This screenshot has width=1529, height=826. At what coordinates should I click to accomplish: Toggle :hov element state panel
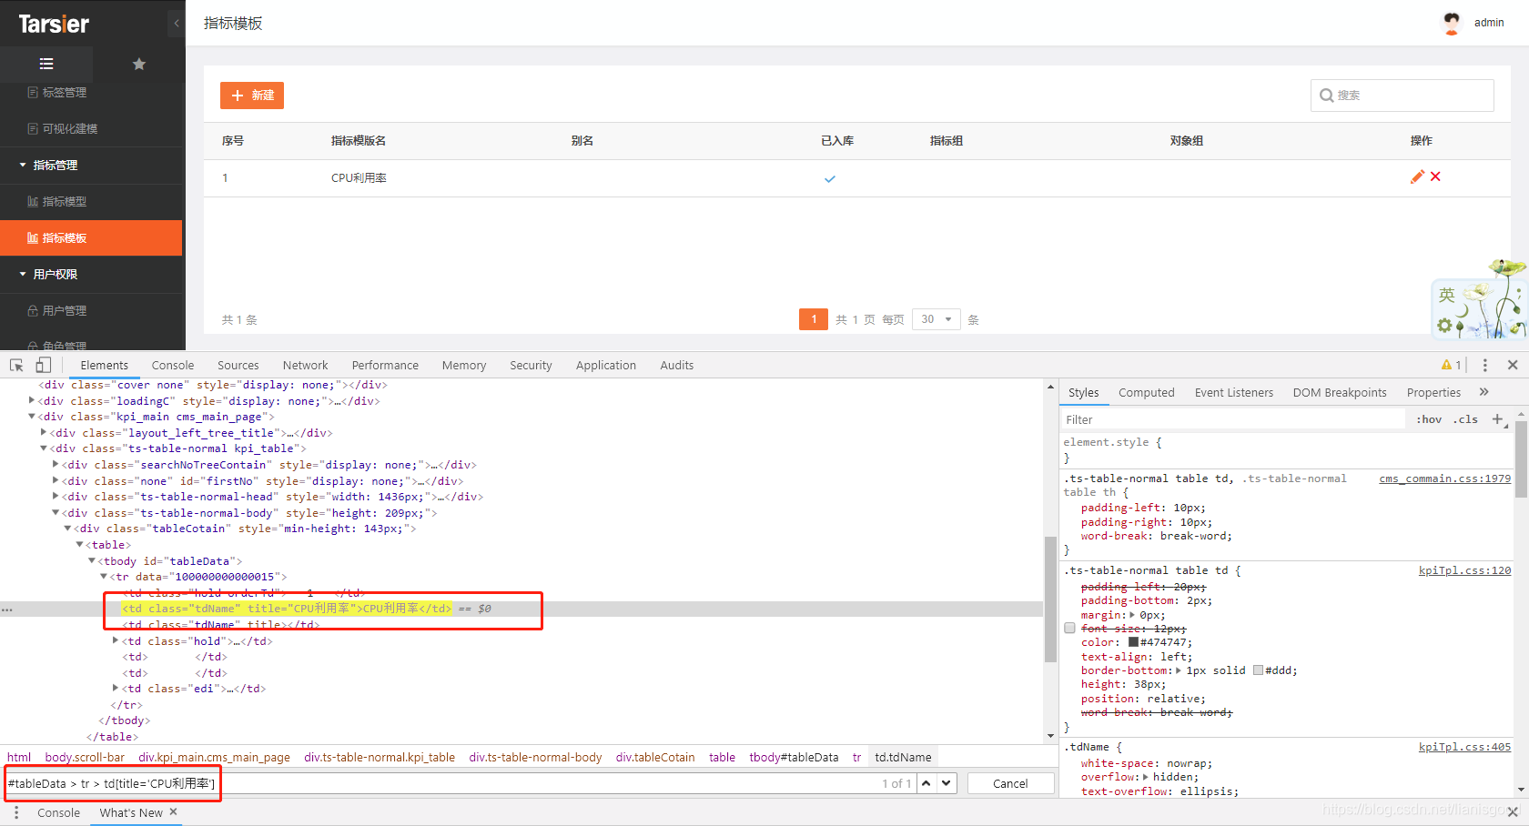(1429, 419)
